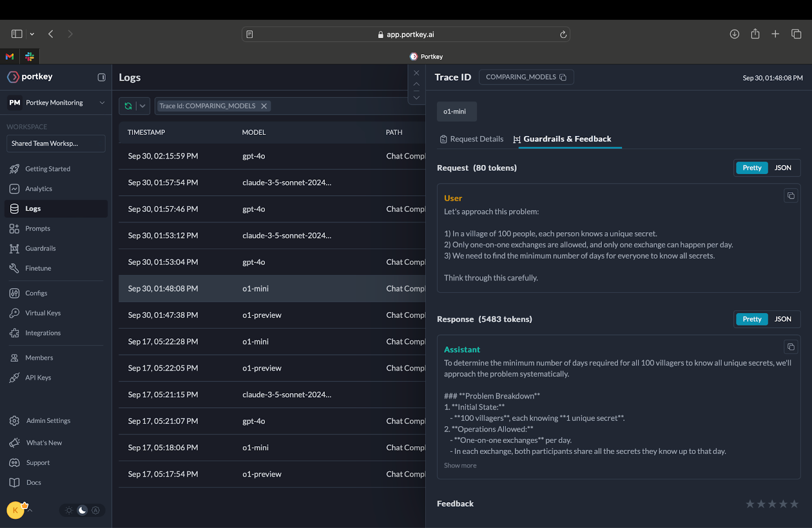Open Guardrails in sidebar
Image resolution: width=812 pixels, height=528 pixels.
click(56, 249)
